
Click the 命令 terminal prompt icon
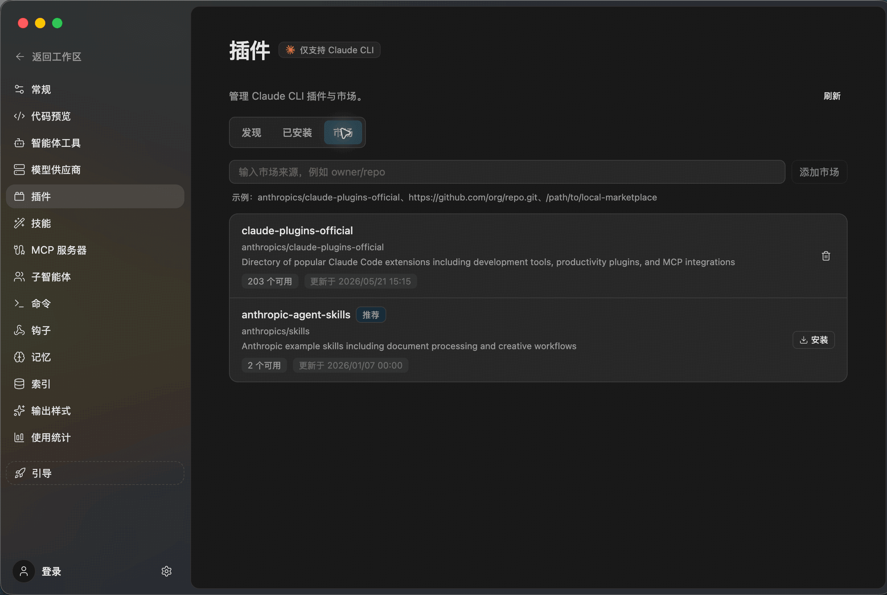coord(19,303)
